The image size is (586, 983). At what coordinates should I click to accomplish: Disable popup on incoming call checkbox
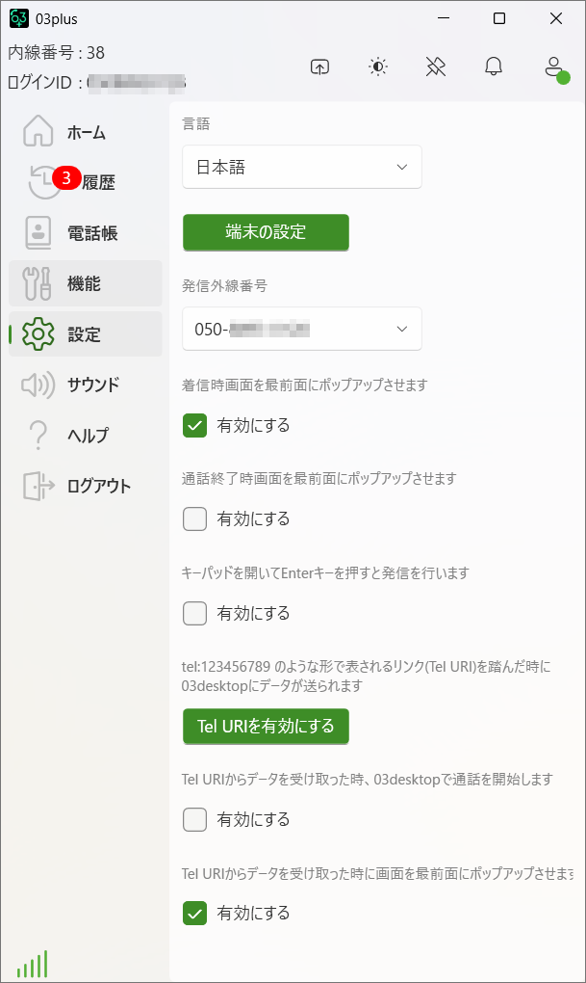(195, 425)
